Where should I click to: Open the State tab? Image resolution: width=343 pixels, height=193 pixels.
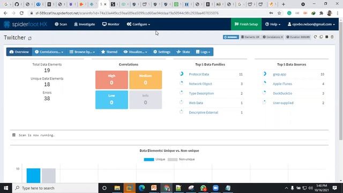(x=183, y=52)
